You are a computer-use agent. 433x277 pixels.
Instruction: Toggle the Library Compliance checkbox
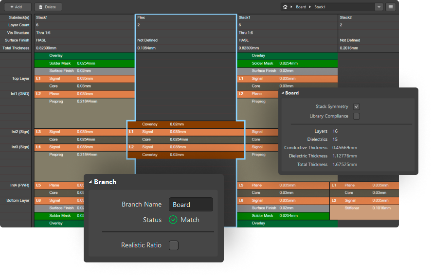click(357, 116)
